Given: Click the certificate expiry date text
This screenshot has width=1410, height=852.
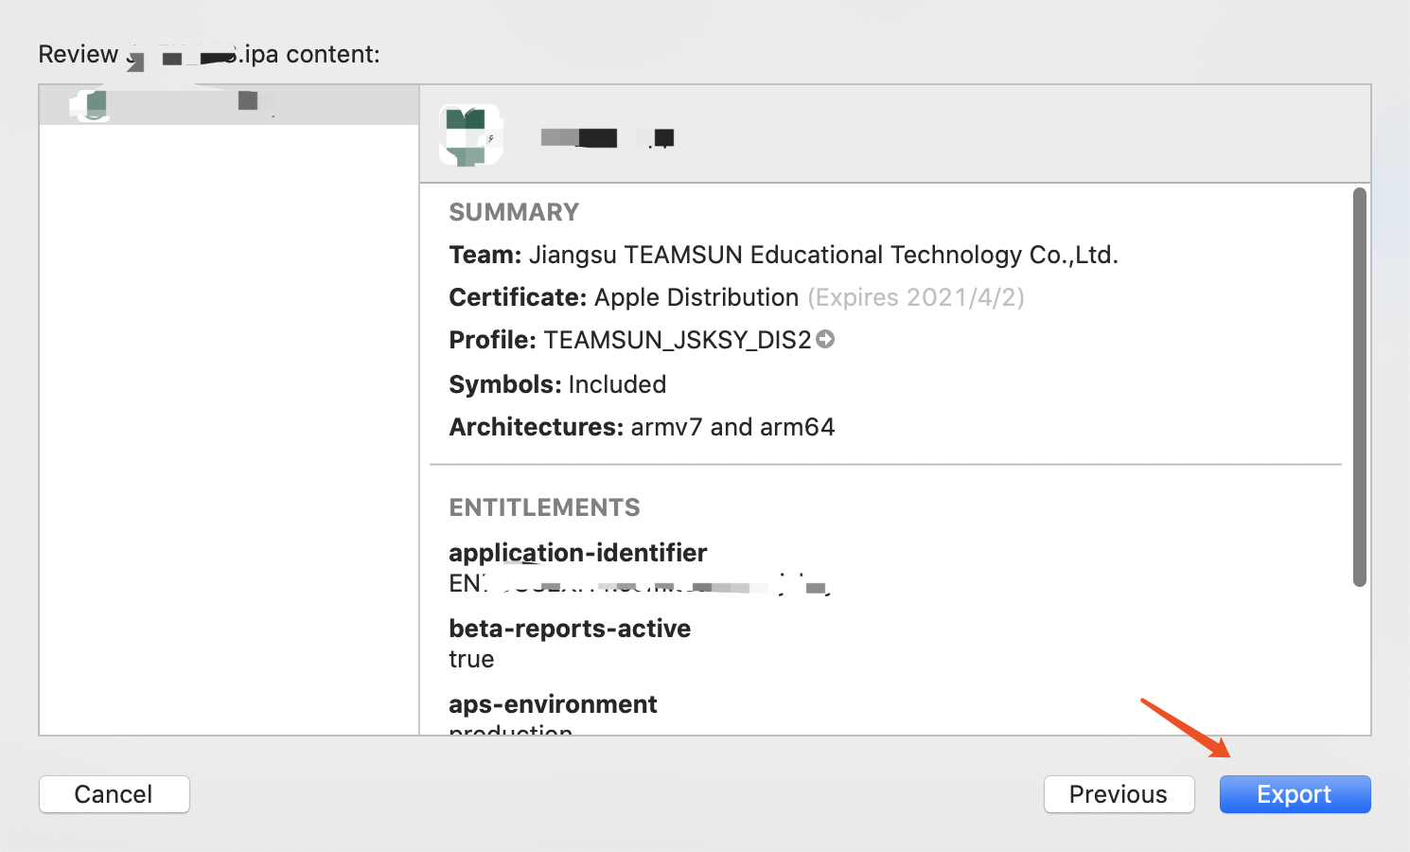Looking at the screenshot, I should point(916,297).
